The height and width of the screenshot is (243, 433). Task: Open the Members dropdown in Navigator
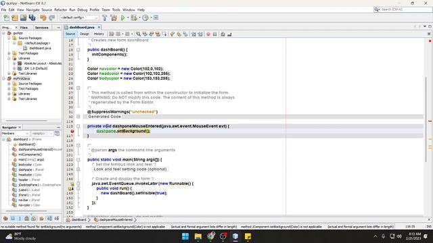(x=15, y=134)
